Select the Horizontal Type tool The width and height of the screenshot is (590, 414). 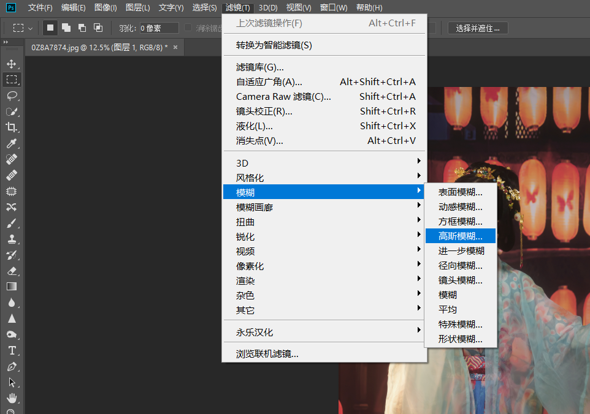click(12, 350)
